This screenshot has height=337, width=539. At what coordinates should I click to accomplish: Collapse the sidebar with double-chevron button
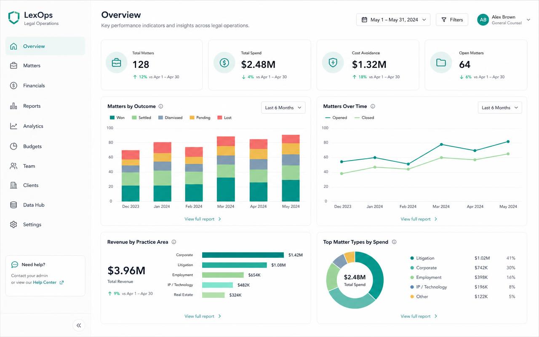[79, 325]
